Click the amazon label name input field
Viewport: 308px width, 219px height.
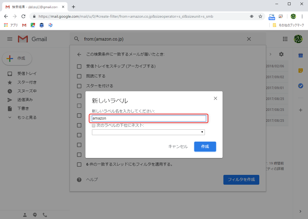click(149, 118)
